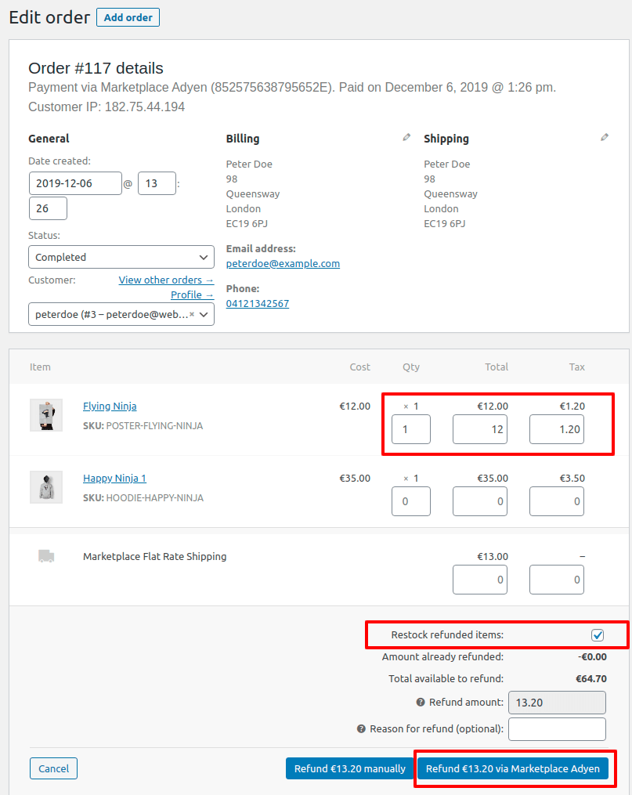Click the Add order button
Screen dimensions: 632x795
pos(128,17)
